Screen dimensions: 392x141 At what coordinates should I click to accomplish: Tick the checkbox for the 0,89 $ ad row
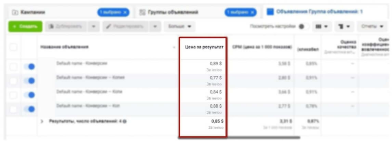(13, 66)
